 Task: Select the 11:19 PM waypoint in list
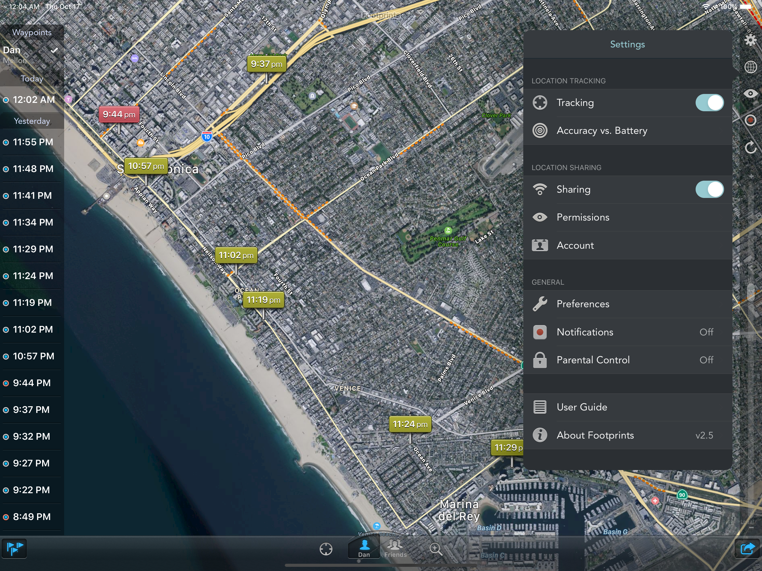32,303
